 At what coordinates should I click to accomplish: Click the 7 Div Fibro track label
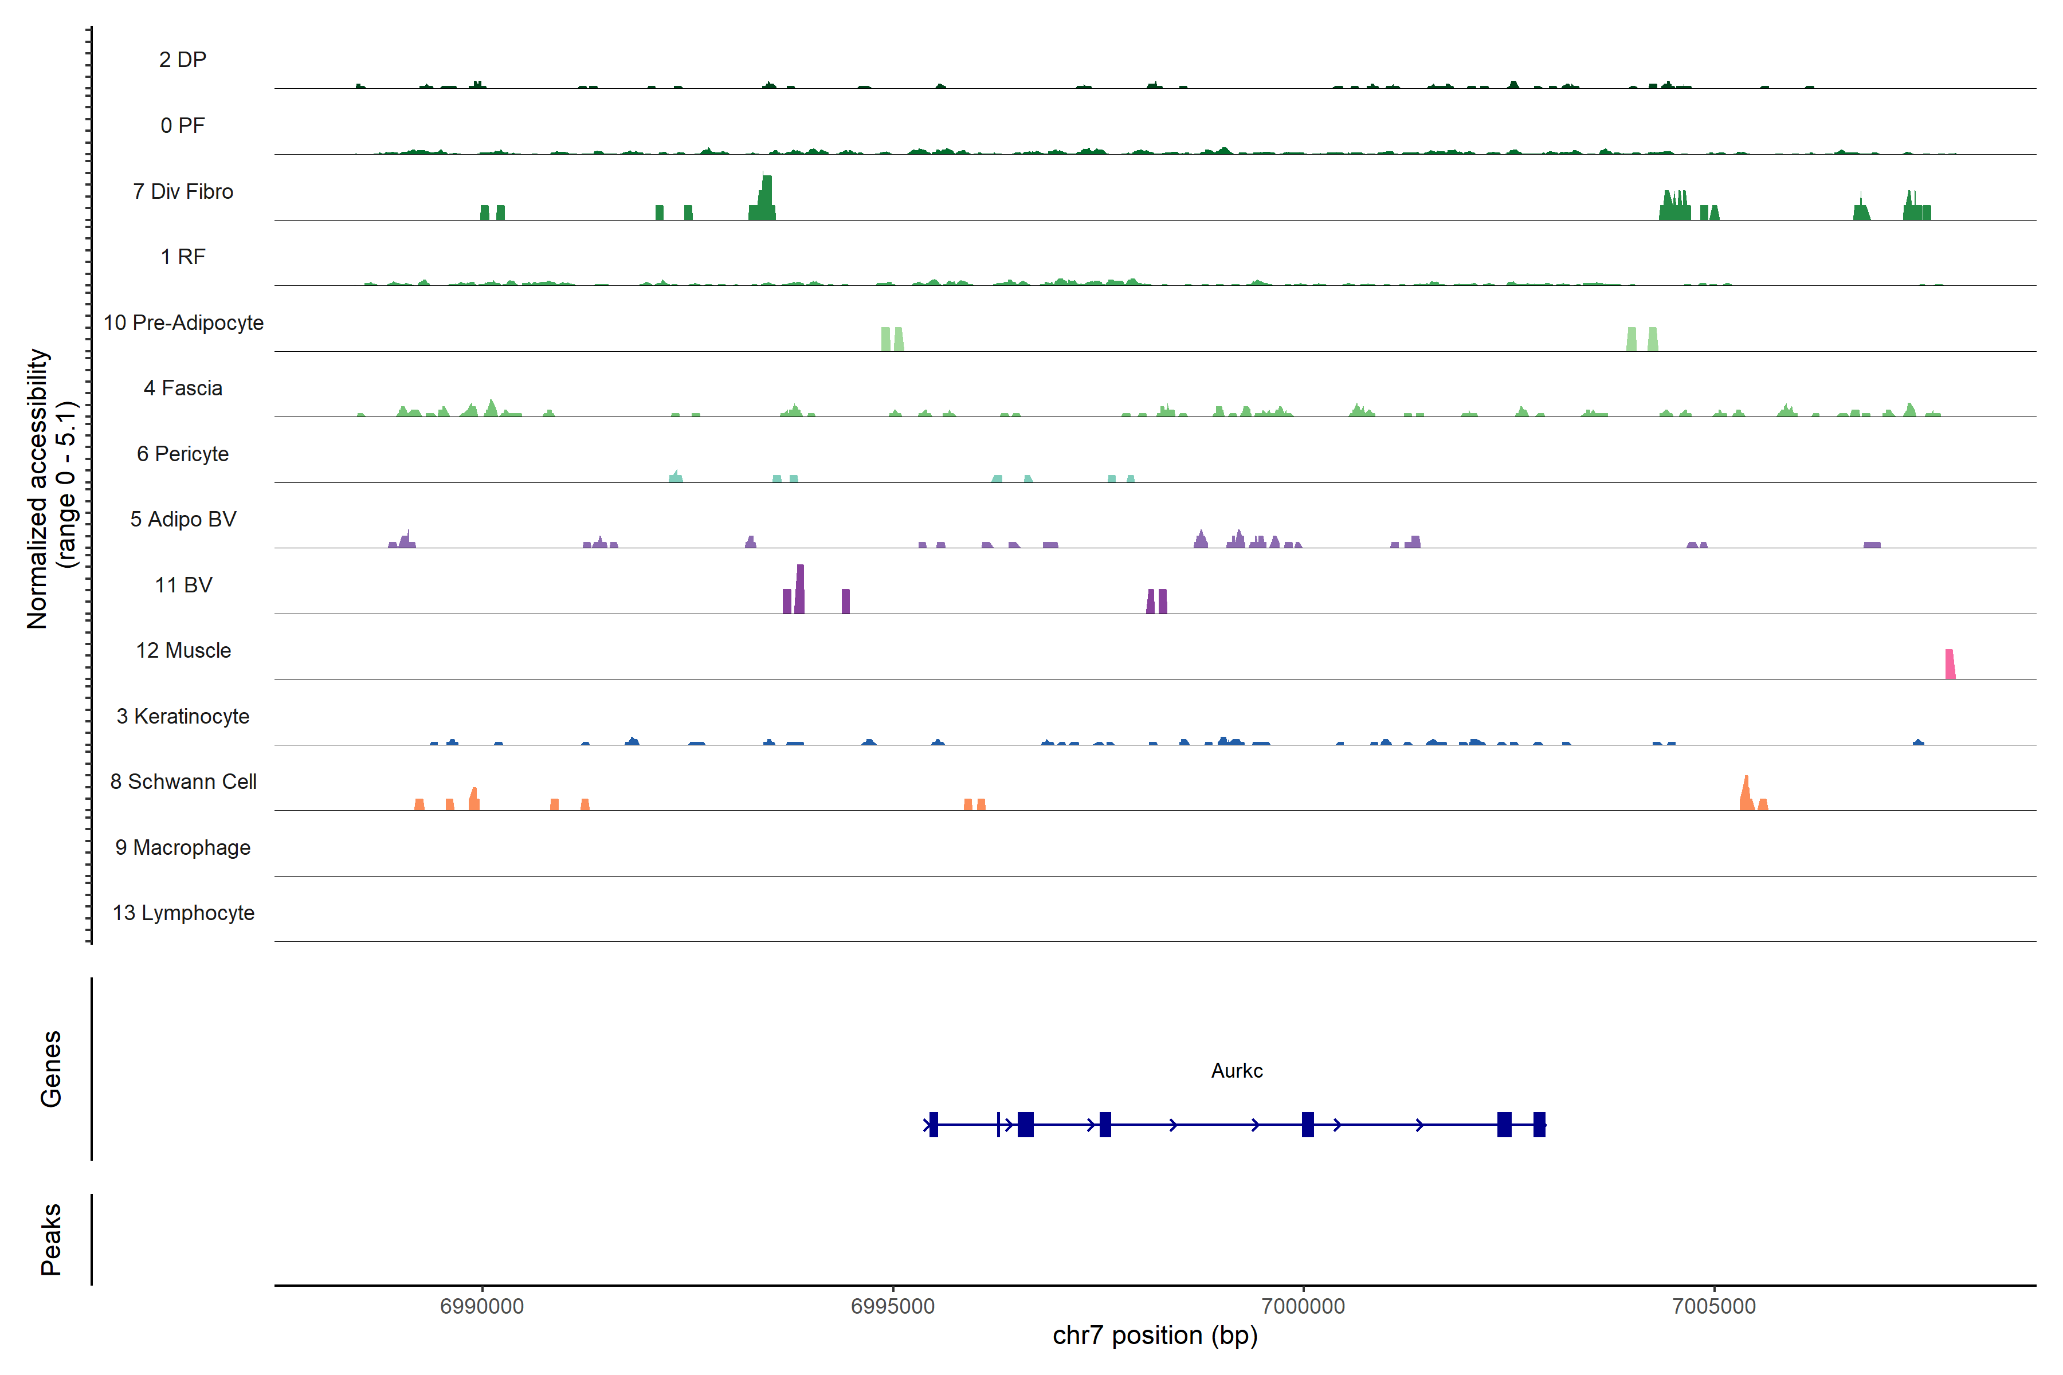pos(182,191)
